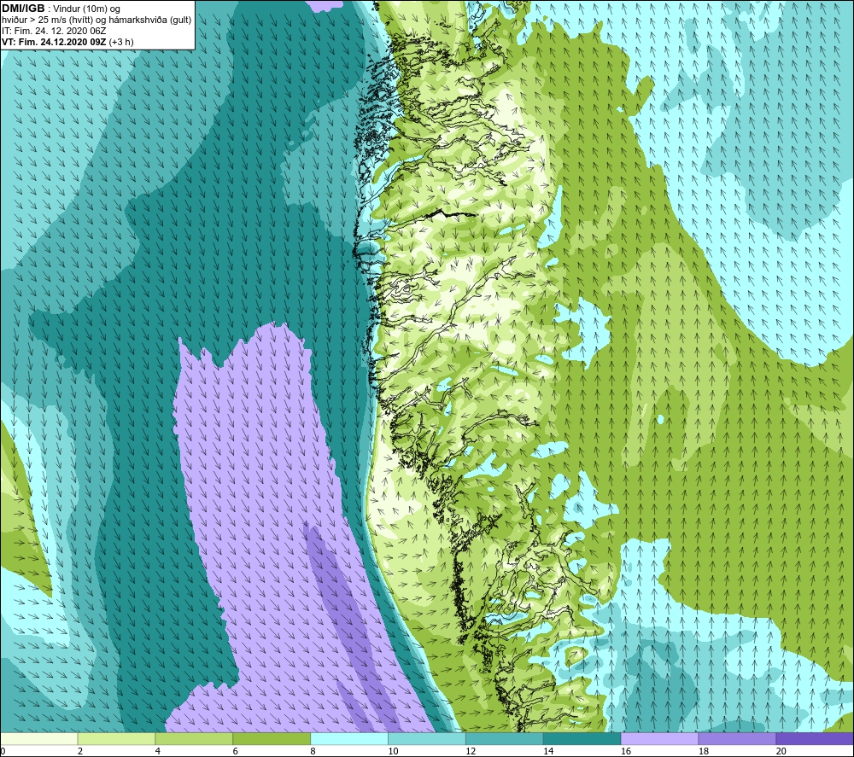
Task: Click the scale label '10'
Action: (393, 751)
